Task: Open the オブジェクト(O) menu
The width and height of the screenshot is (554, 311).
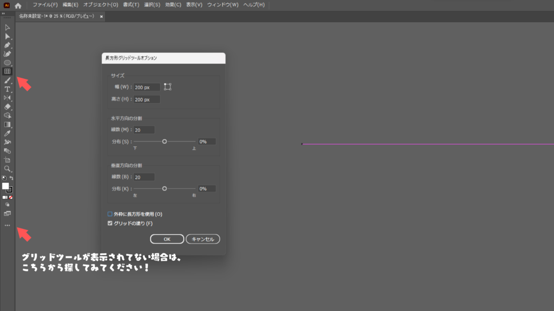Action: (101, 5)
